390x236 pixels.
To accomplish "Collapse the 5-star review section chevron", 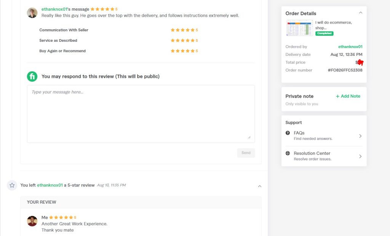I will click(x=260, y=186).
